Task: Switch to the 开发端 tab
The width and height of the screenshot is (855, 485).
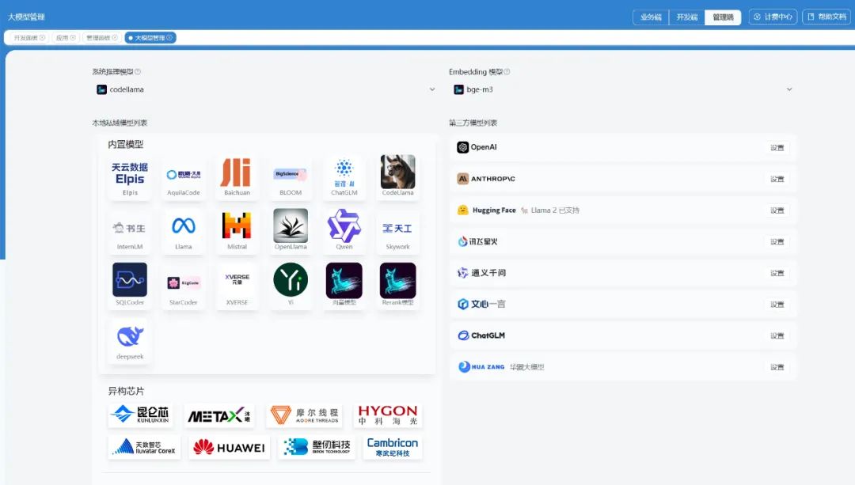Action: coord(686,17)
